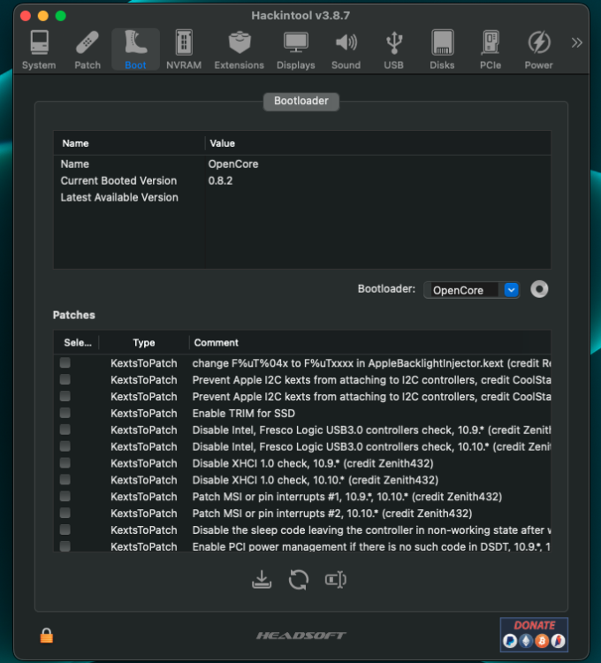Click the refresh circular arrows icon

[x=299, y=580]
